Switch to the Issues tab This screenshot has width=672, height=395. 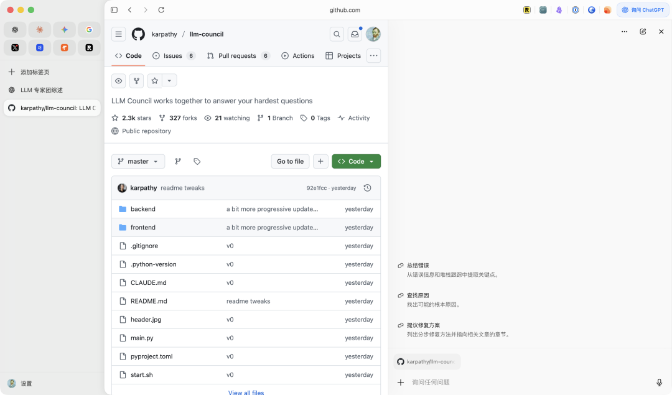tap(174, 56)
